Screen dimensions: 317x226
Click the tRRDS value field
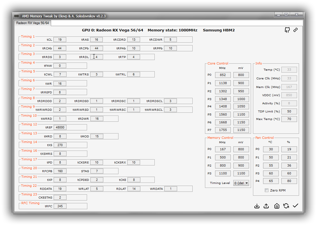(x=60, y=57)
